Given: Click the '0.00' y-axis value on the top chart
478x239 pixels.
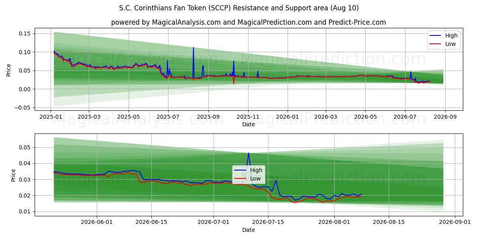Looking at the screenshot, I should 25,89.
